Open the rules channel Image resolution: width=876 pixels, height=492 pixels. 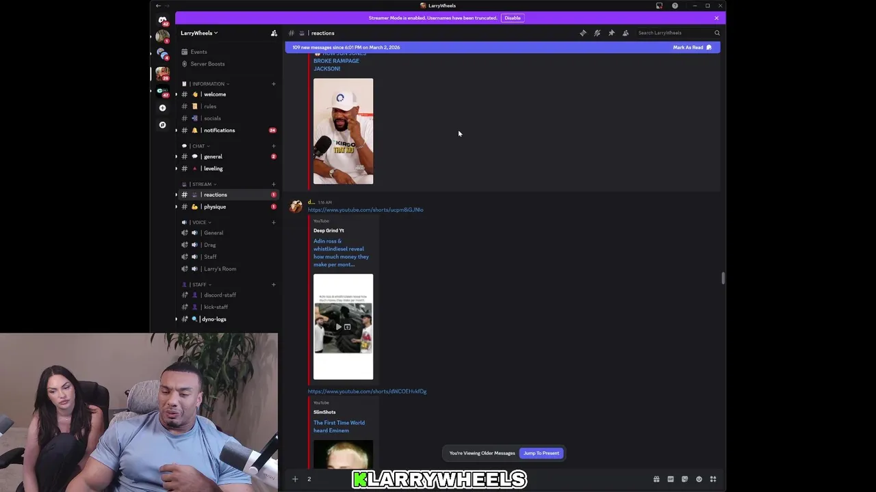click(x=228, y=107)
